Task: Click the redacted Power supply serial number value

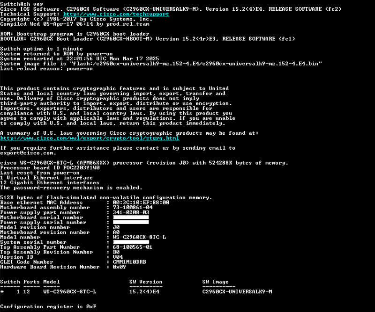Action: 131,223
